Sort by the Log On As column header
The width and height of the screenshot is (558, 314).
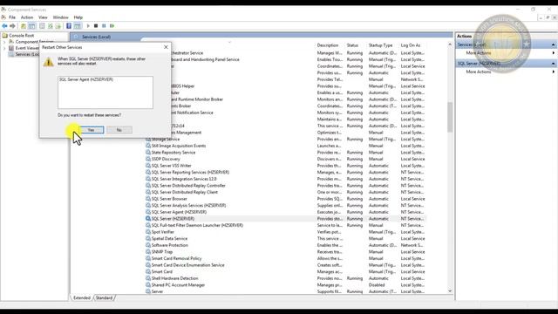coord(411,45)
